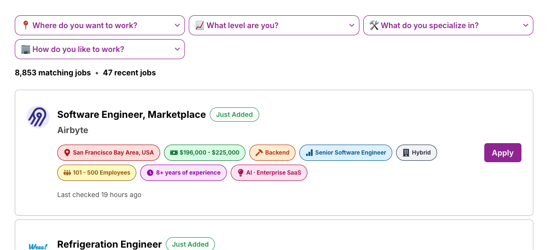Click the '47 recent jobs' text
Screen dimensions: 551x250
[x=129, y=73]
